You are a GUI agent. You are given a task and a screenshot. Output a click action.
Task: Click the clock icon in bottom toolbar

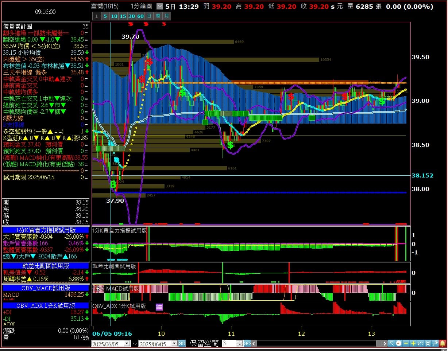click(398, 343)
